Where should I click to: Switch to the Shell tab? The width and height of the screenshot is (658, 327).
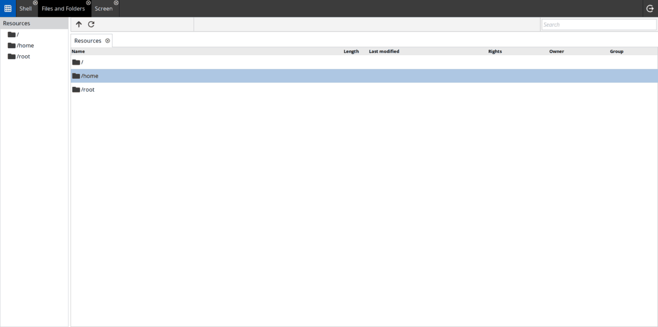25,9
